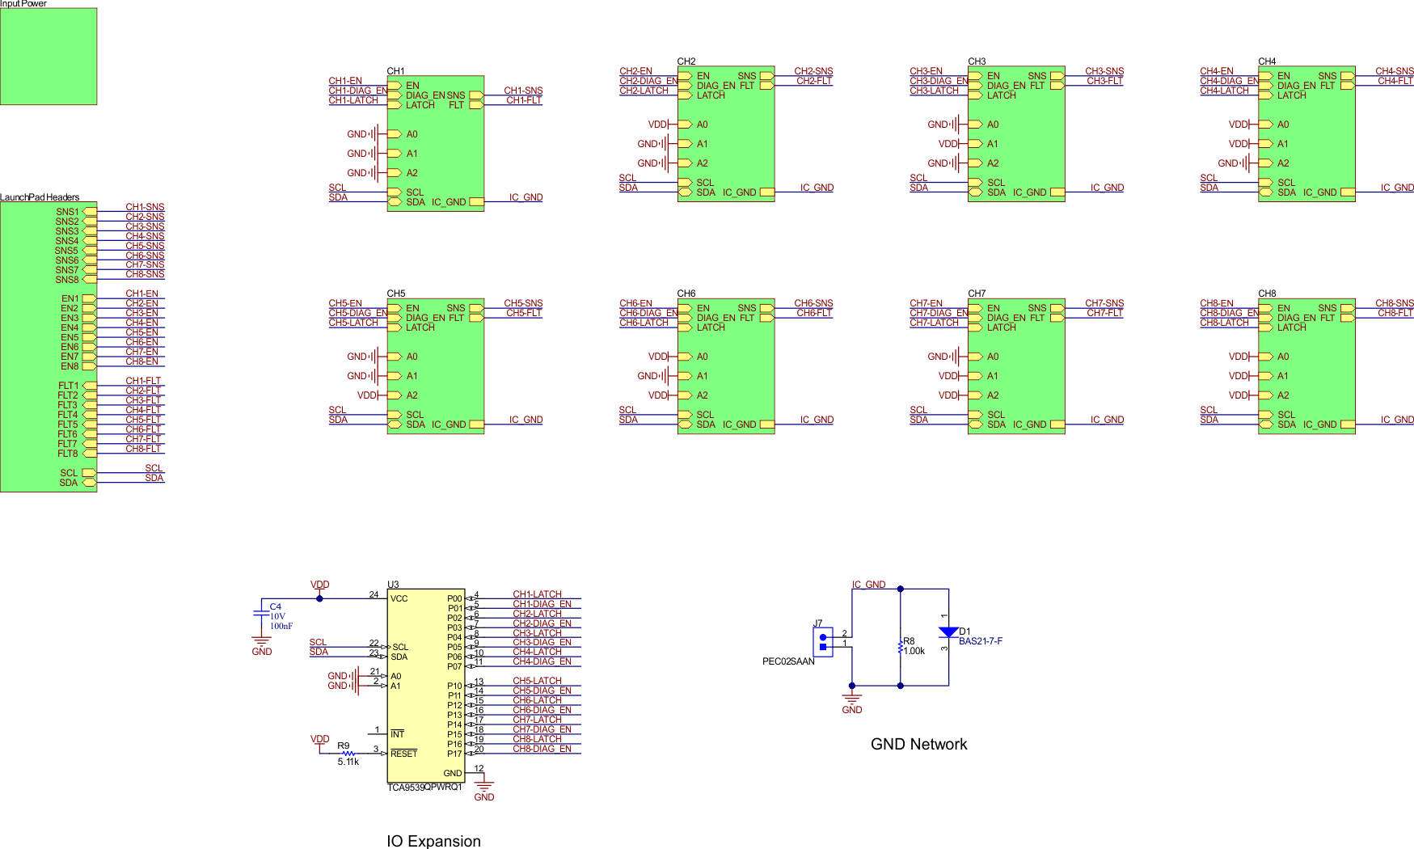Click the LaunchPad Headers title text
The image size is (1414, 849).
click(x=40, y=197)
